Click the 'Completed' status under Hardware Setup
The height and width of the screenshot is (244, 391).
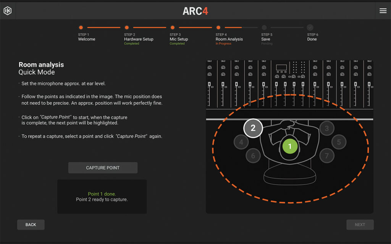point(132,43)
